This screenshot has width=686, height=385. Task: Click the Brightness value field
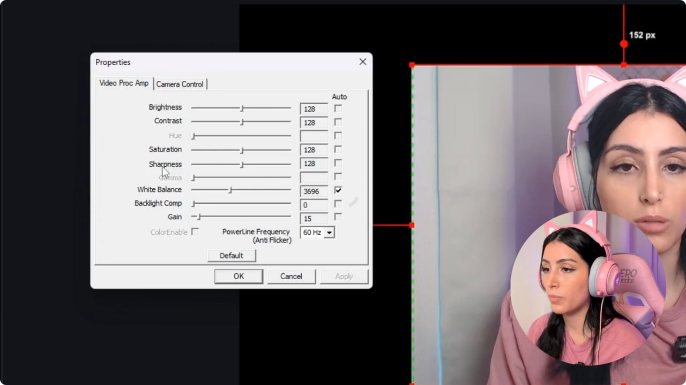click(314, 109)
